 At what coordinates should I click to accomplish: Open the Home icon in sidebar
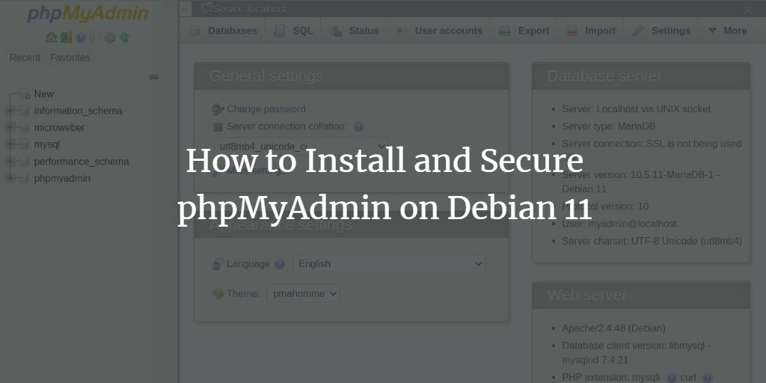tap(51, 37)
